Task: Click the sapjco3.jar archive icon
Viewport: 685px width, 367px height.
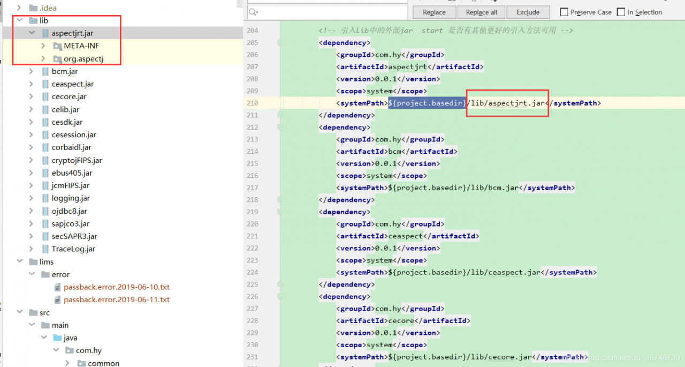Action: [x=45, y=223]
